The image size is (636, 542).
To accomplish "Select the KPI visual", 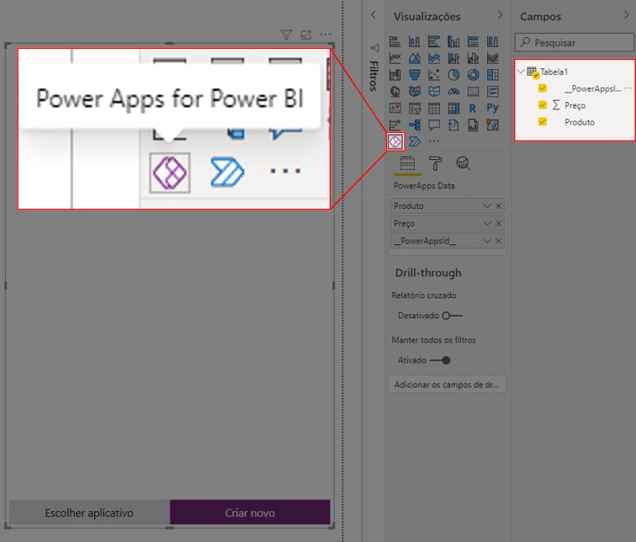I will click(x=395, y=108).
